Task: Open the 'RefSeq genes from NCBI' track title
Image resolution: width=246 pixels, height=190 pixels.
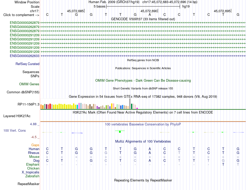Action: (143, 60)
